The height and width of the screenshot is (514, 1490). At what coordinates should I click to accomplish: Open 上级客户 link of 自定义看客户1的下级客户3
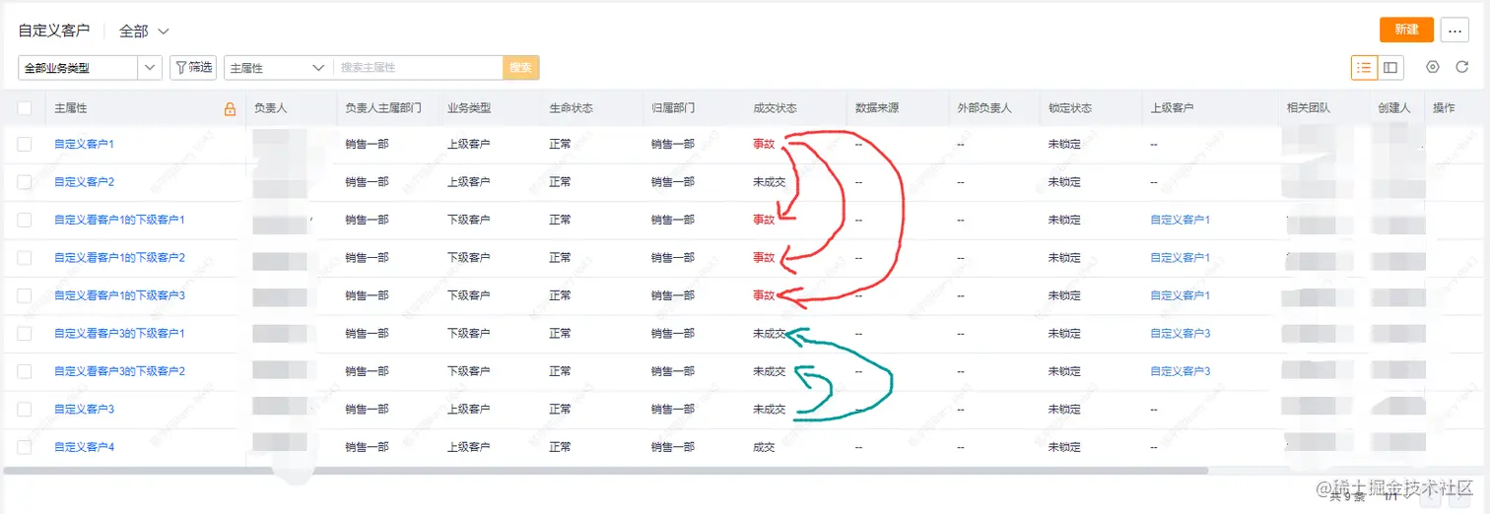coord(1180,295)
